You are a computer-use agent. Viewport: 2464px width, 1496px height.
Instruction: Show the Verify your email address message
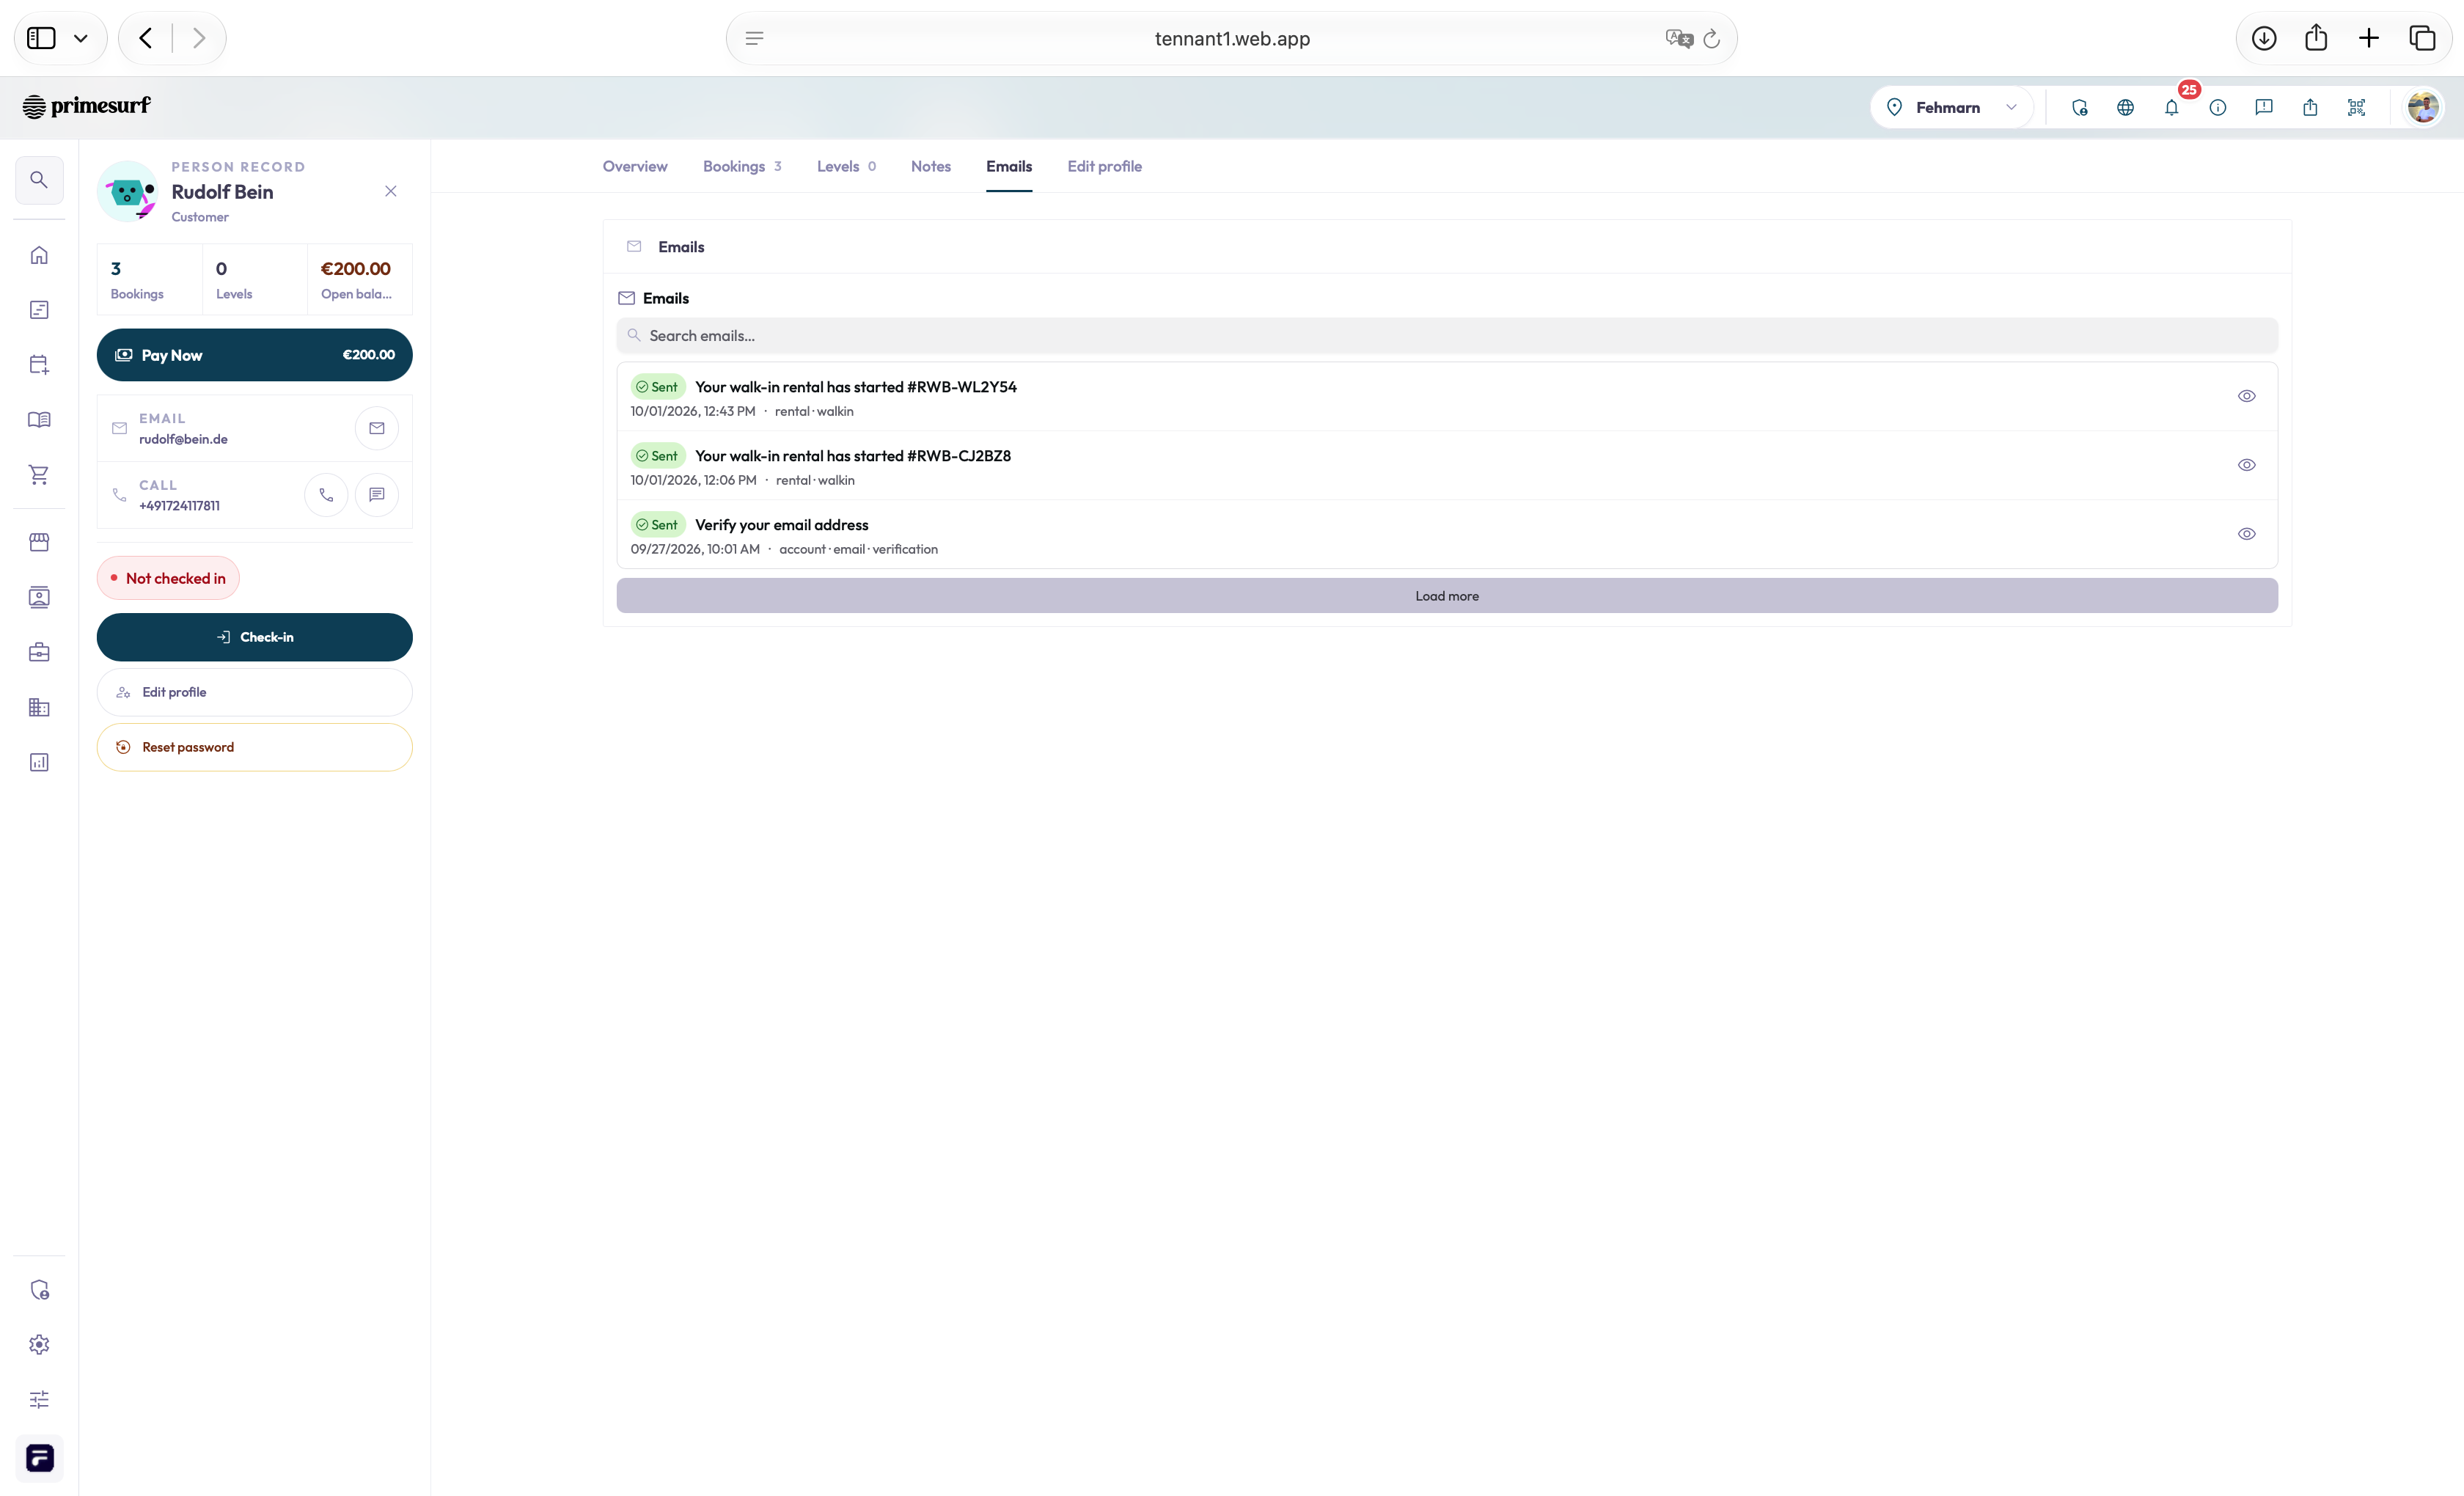click(x=2247, y=534)
